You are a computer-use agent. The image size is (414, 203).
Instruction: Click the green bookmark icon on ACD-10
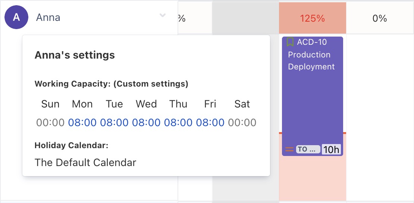coord(290,42)
